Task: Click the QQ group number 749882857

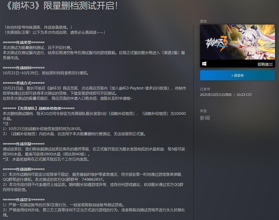Action: [95, 179]
